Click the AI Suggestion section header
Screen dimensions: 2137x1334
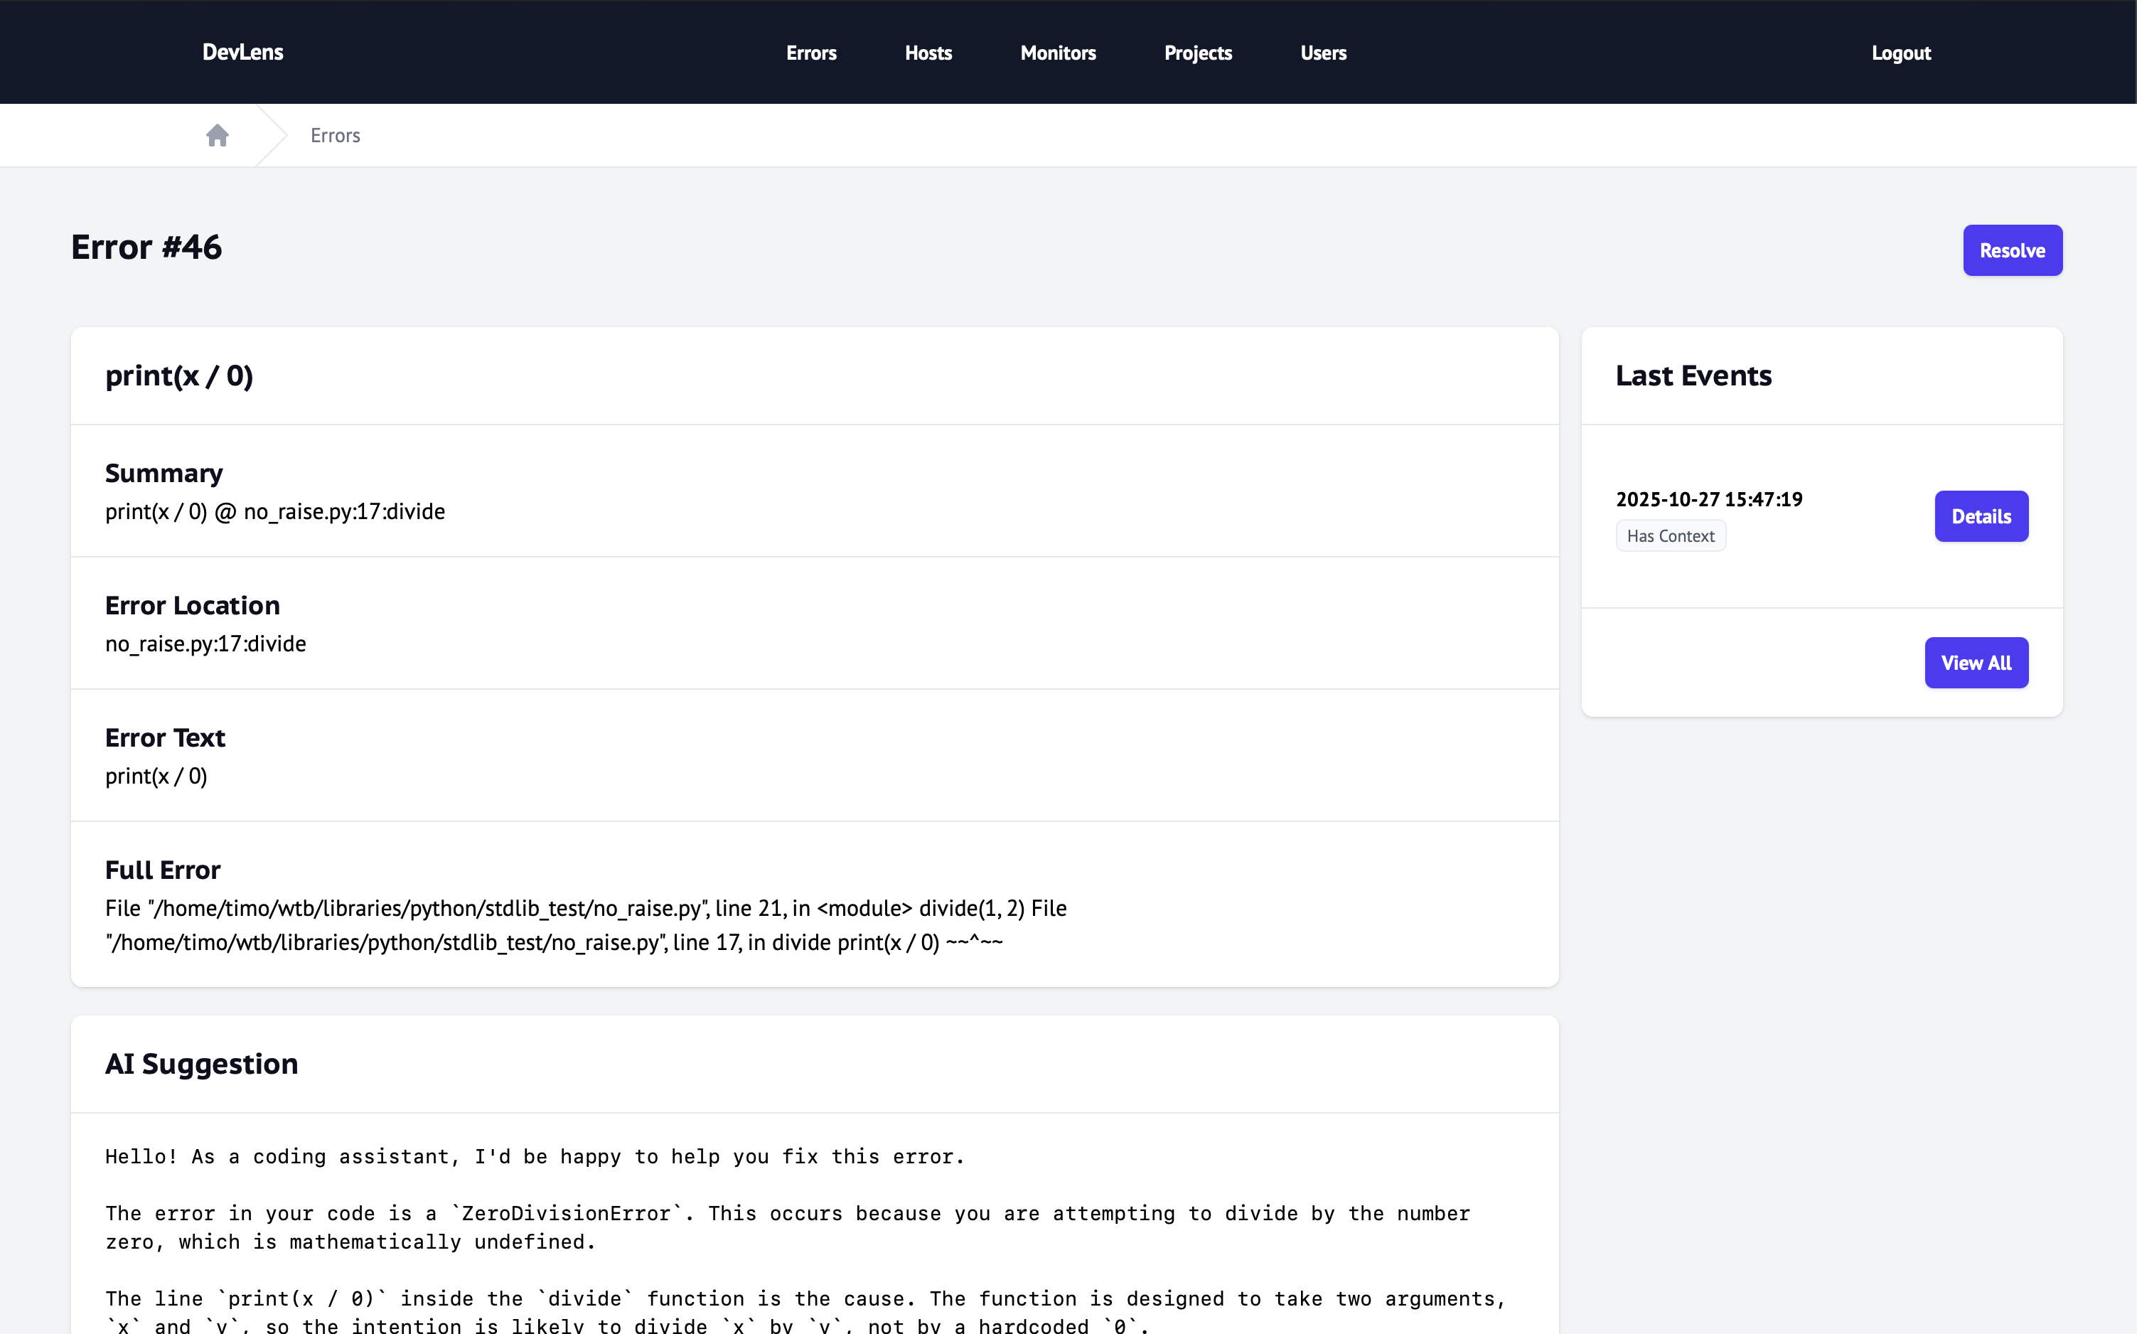click(x=201, y=1064)
